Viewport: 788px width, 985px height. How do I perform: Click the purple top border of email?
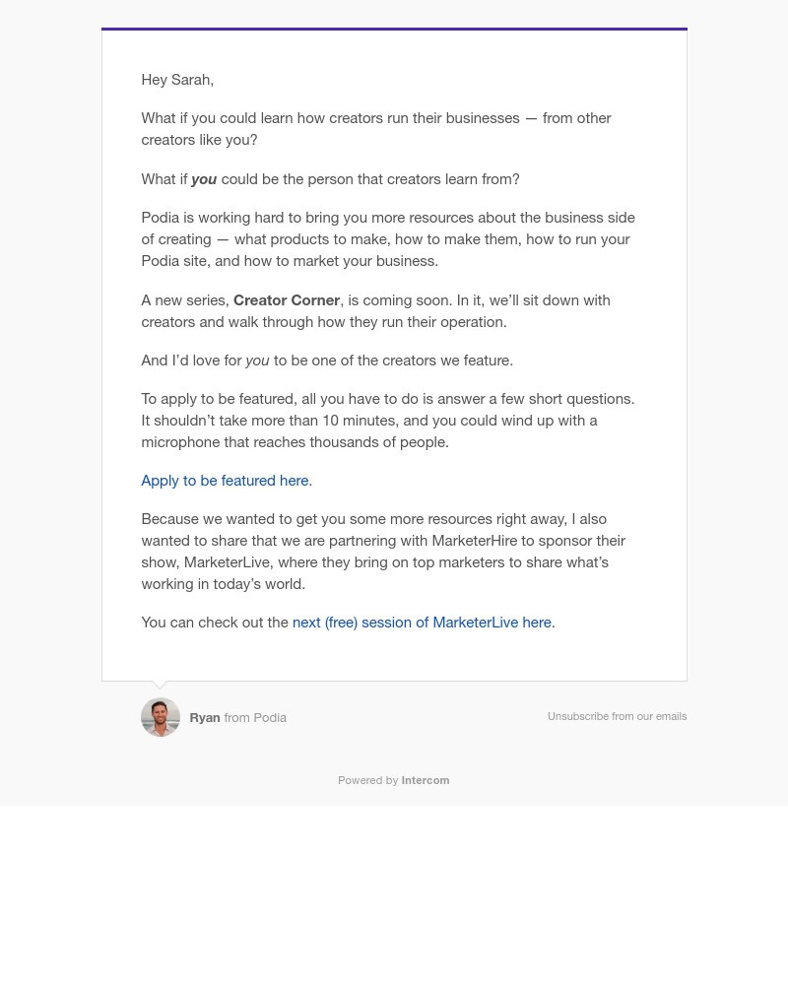394,30
